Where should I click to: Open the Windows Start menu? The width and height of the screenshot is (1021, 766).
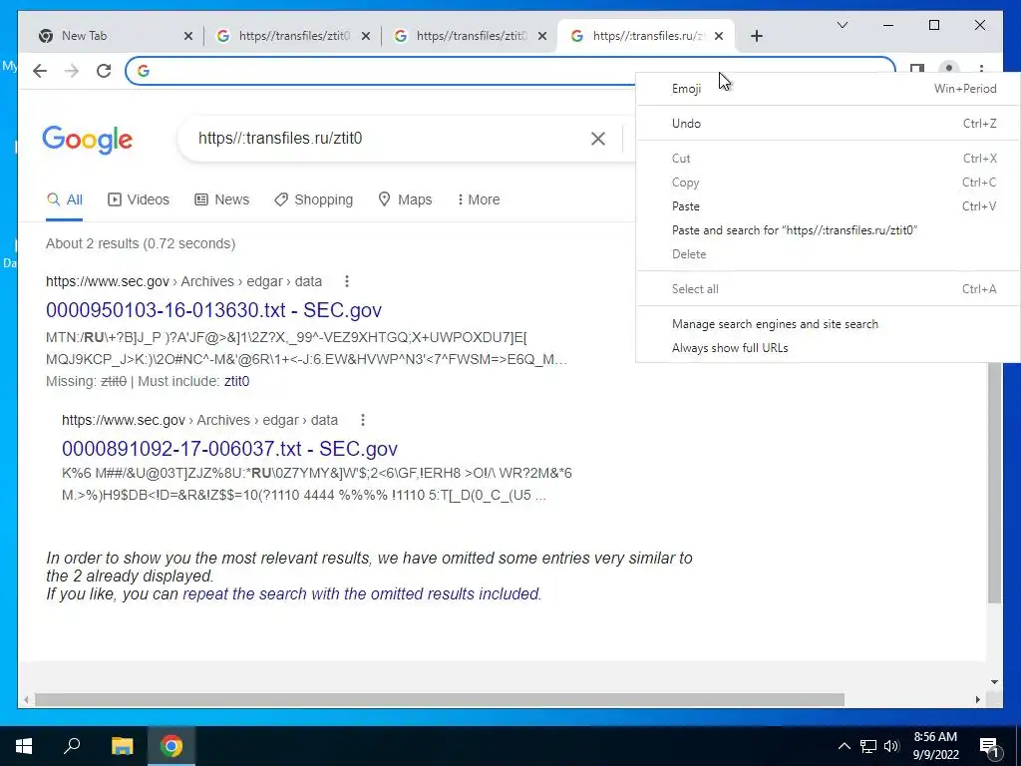pos(24,746)
